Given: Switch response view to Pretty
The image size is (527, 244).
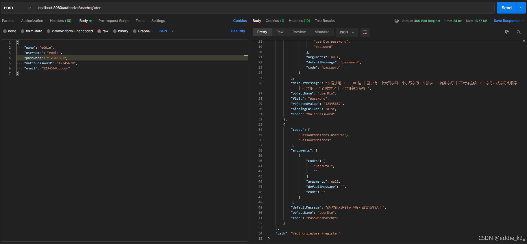Looking at the screenshot, I should coord(262,32).
